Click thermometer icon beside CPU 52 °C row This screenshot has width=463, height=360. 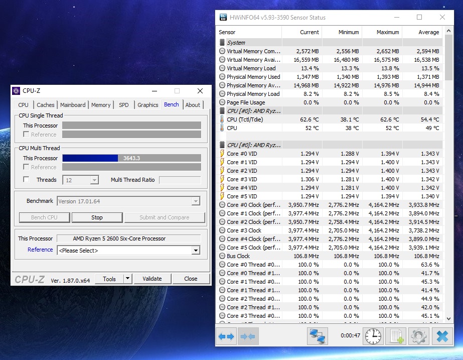tap(222, 128)
